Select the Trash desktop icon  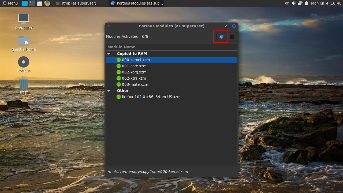pyautogui.click(x=24, y=86)
